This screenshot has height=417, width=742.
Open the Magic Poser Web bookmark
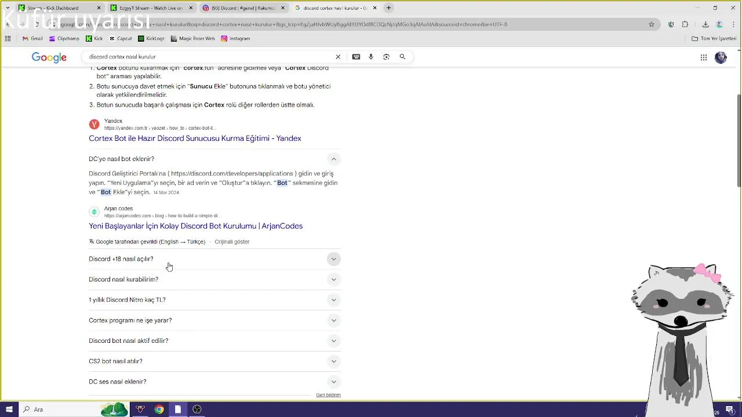(193, 39)
